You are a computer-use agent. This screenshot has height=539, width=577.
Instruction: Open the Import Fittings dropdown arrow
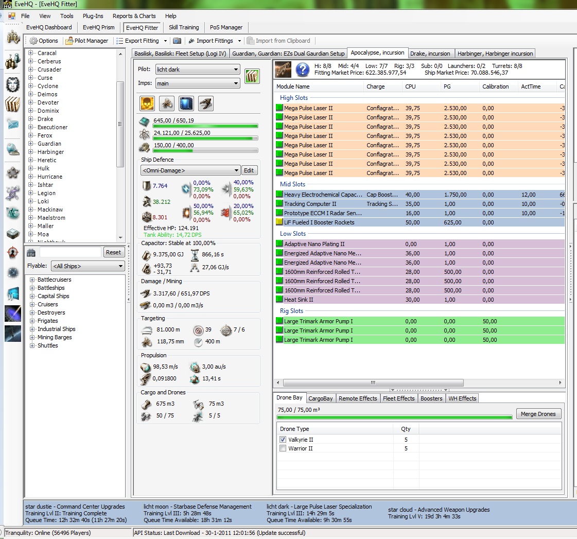[x=239, y=41]
